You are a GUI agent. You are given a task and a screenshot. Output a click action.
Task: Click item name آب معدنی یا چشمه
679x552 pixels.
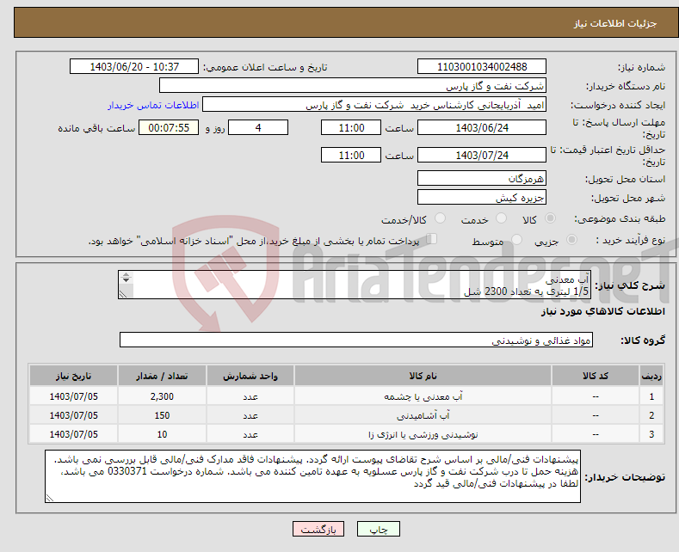[423, 396]
